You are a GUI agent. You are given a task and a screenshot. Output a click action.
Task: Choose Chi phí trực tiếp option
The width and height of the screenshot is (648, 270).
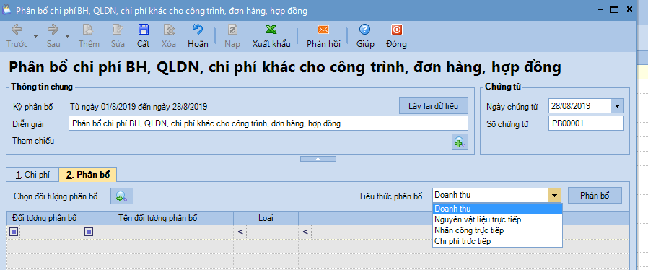coord(498,241)
